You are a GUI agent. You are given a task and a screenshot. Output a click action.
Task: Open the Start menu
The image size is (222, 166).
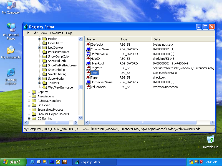(x=13, y=162)
